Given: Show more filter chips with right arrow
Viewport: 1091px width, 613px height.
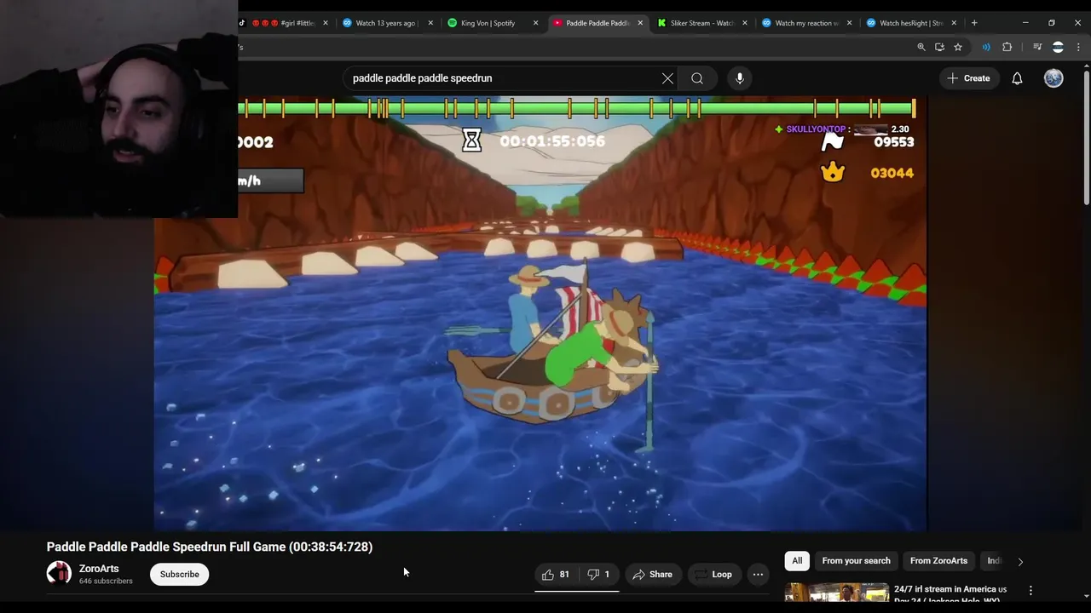Looking at the screenshot, I should (1020, 561).
